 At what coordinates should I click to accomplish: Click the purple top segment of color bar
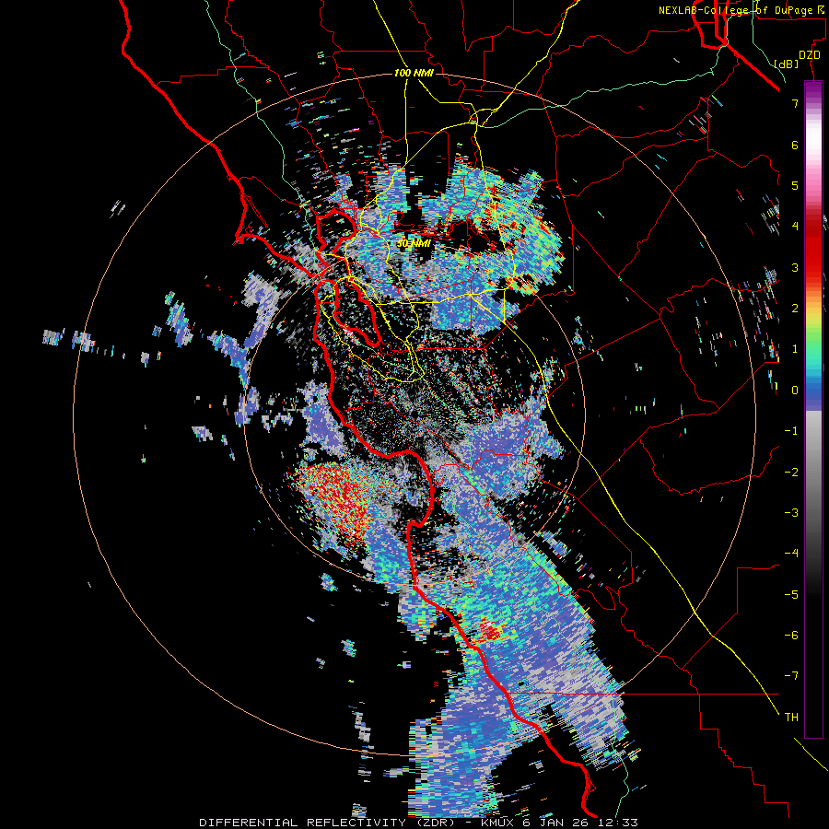coord(813,91)
